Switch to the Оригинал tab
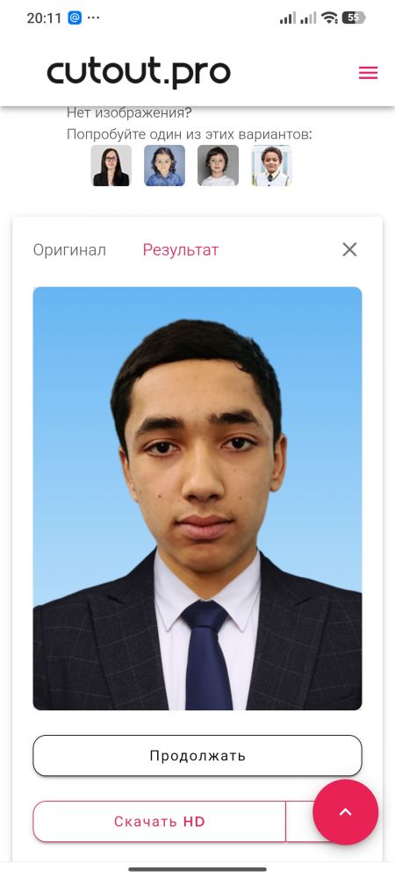This screenshot has width=395, height=878. pos(69,249)
